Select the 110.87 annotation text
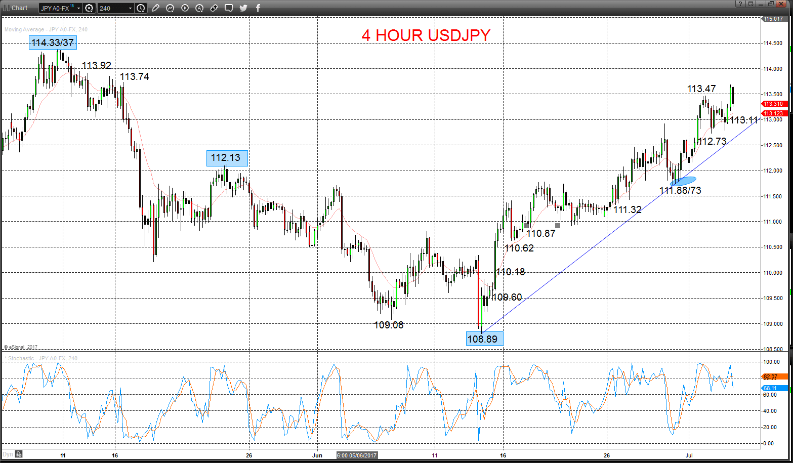 (x=541, y=233)
